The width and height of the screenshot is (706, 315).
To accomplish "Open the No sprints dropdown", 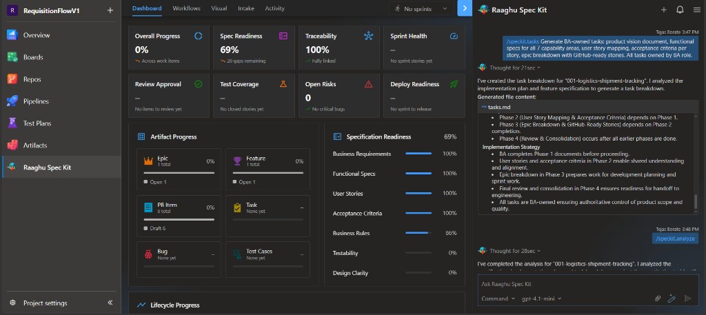I will click(421, 8).
